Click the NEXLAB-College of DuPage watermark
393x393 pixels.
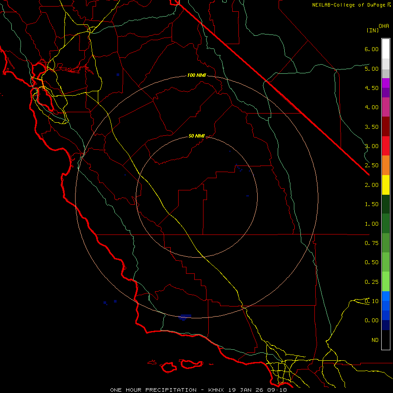pos(351,5)
